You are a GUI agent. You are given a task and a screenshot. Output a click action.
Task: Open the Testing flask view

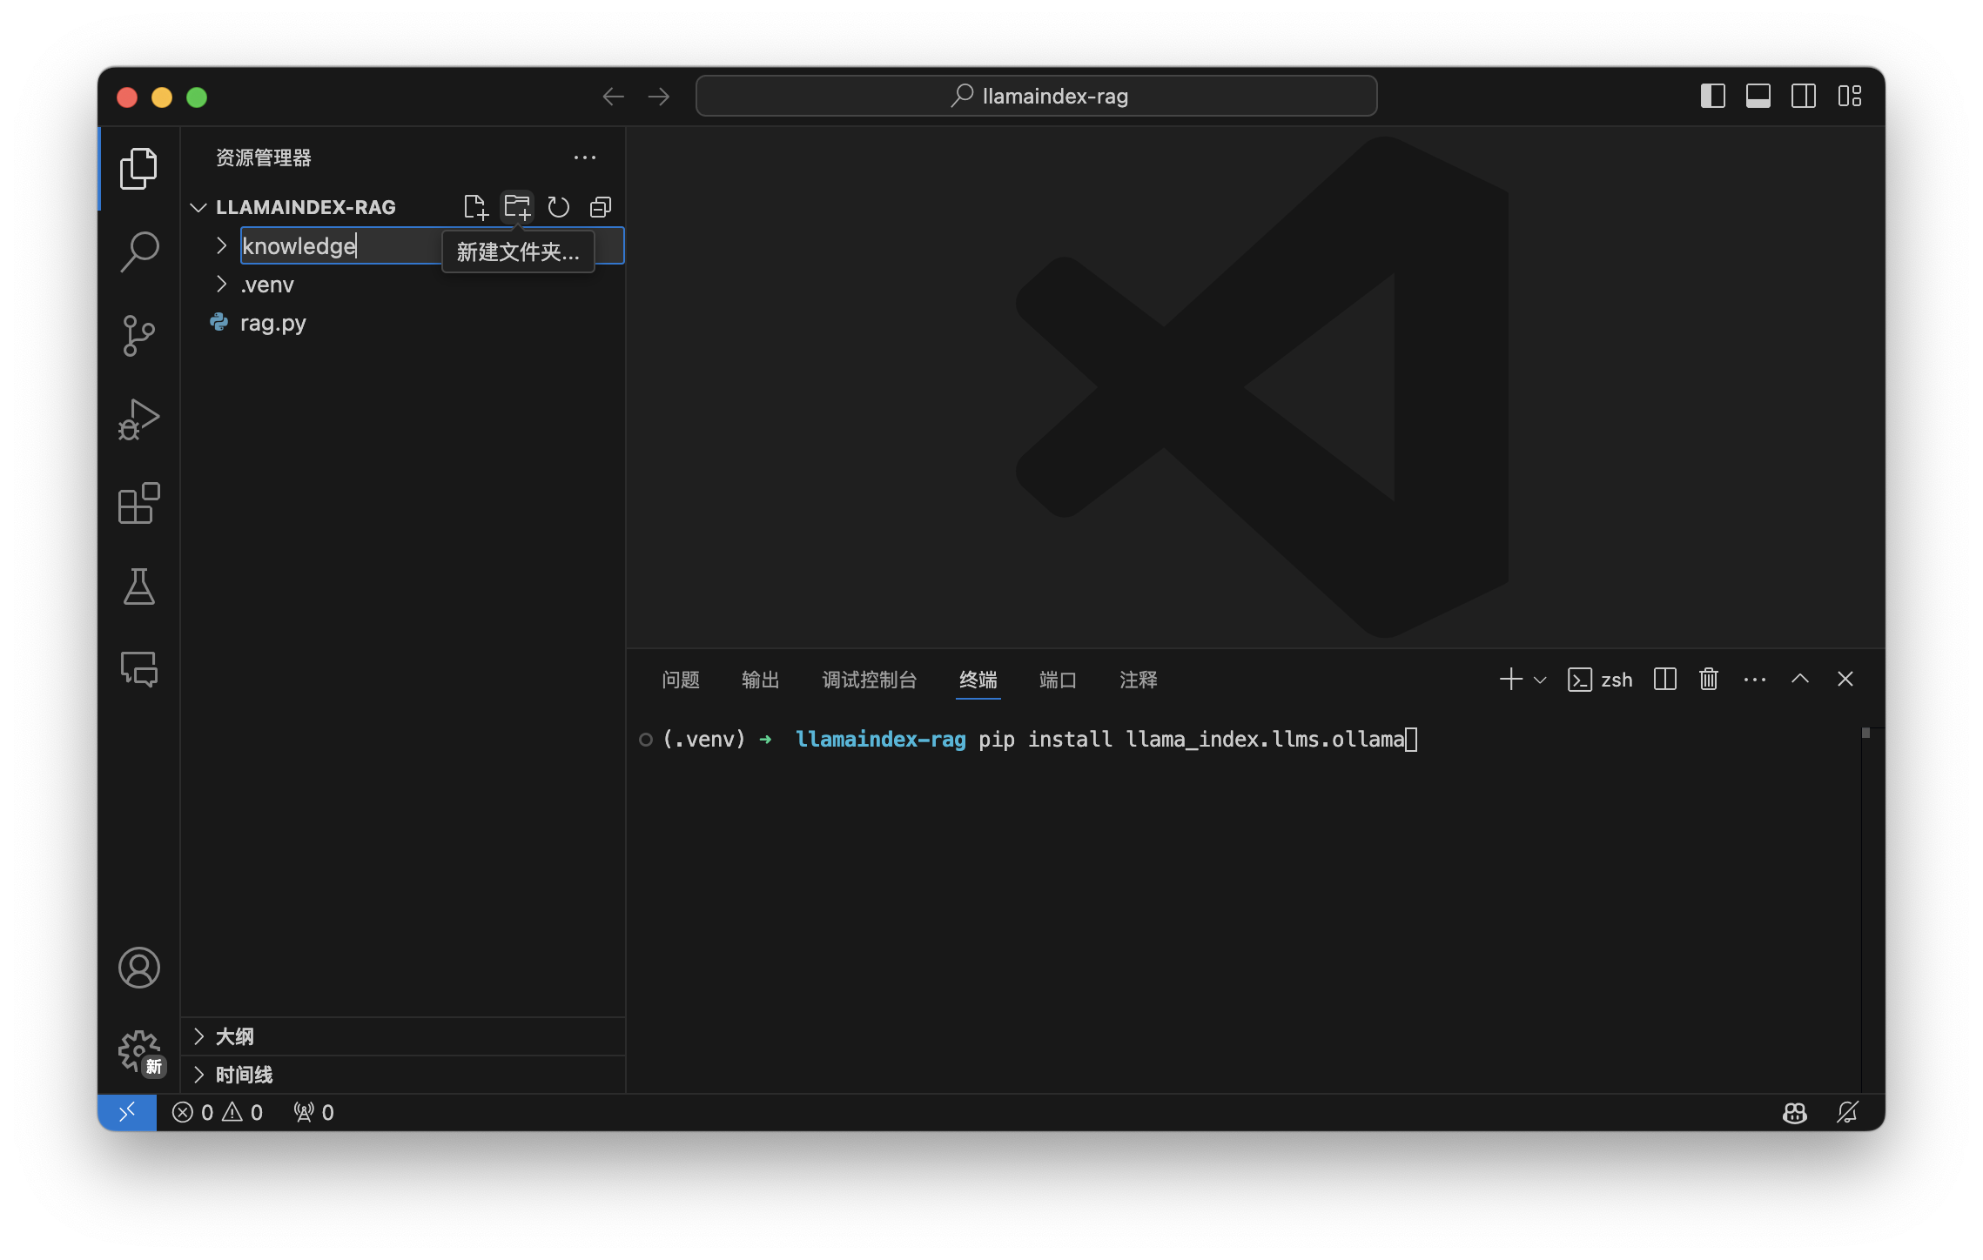pos(139,586)
